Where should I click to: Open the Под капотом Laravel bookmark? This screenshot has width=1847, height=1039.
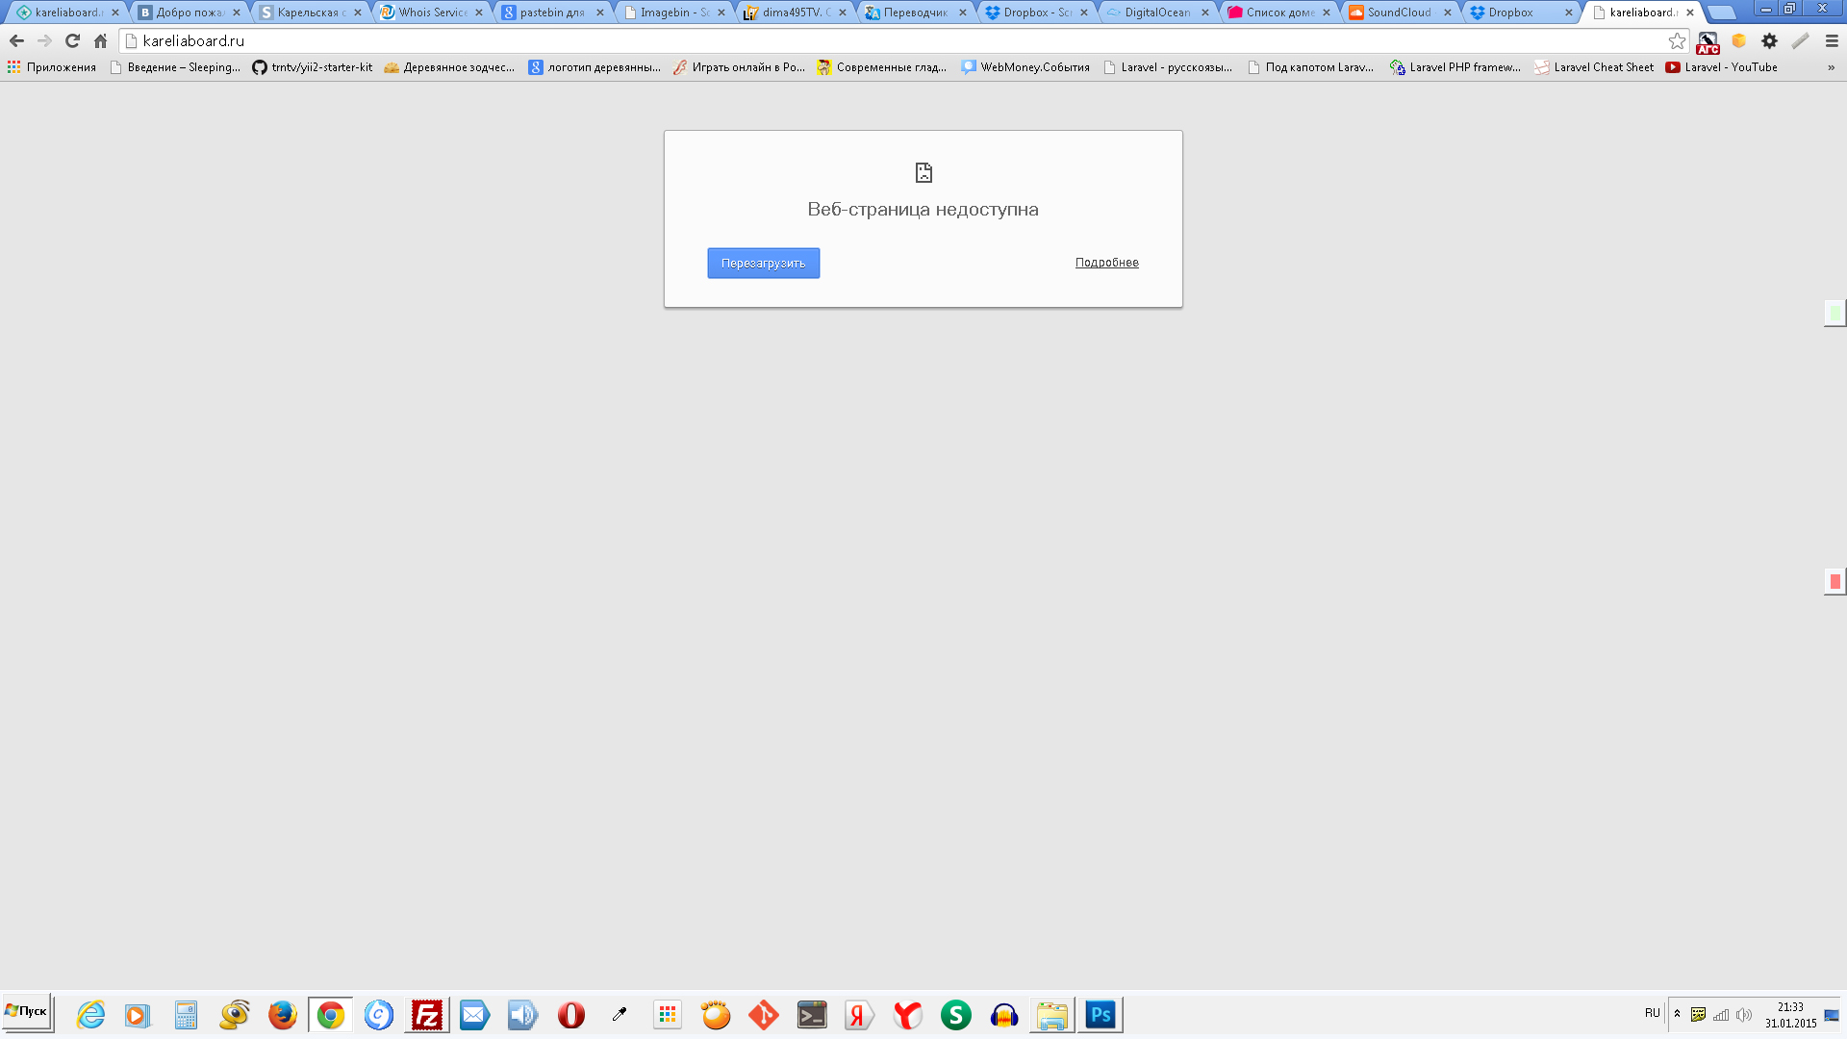click(1310, 67)
